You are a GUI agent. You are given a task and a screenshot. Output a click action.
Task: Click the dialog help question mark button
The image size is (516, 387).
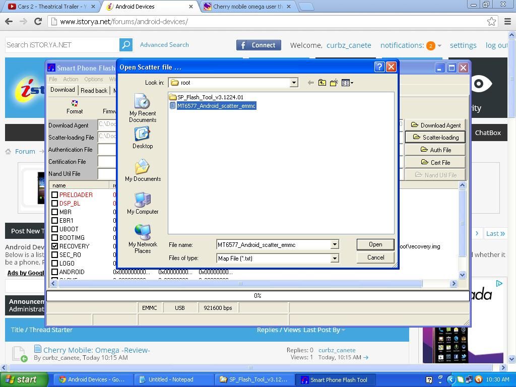[x=379, y=67]
